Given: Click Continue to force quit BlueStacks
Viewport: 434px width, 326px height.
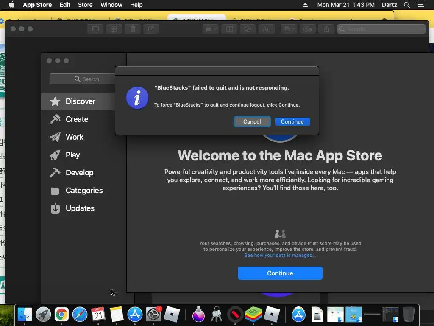Looking at the screenshot, I should tap(292, 122).
